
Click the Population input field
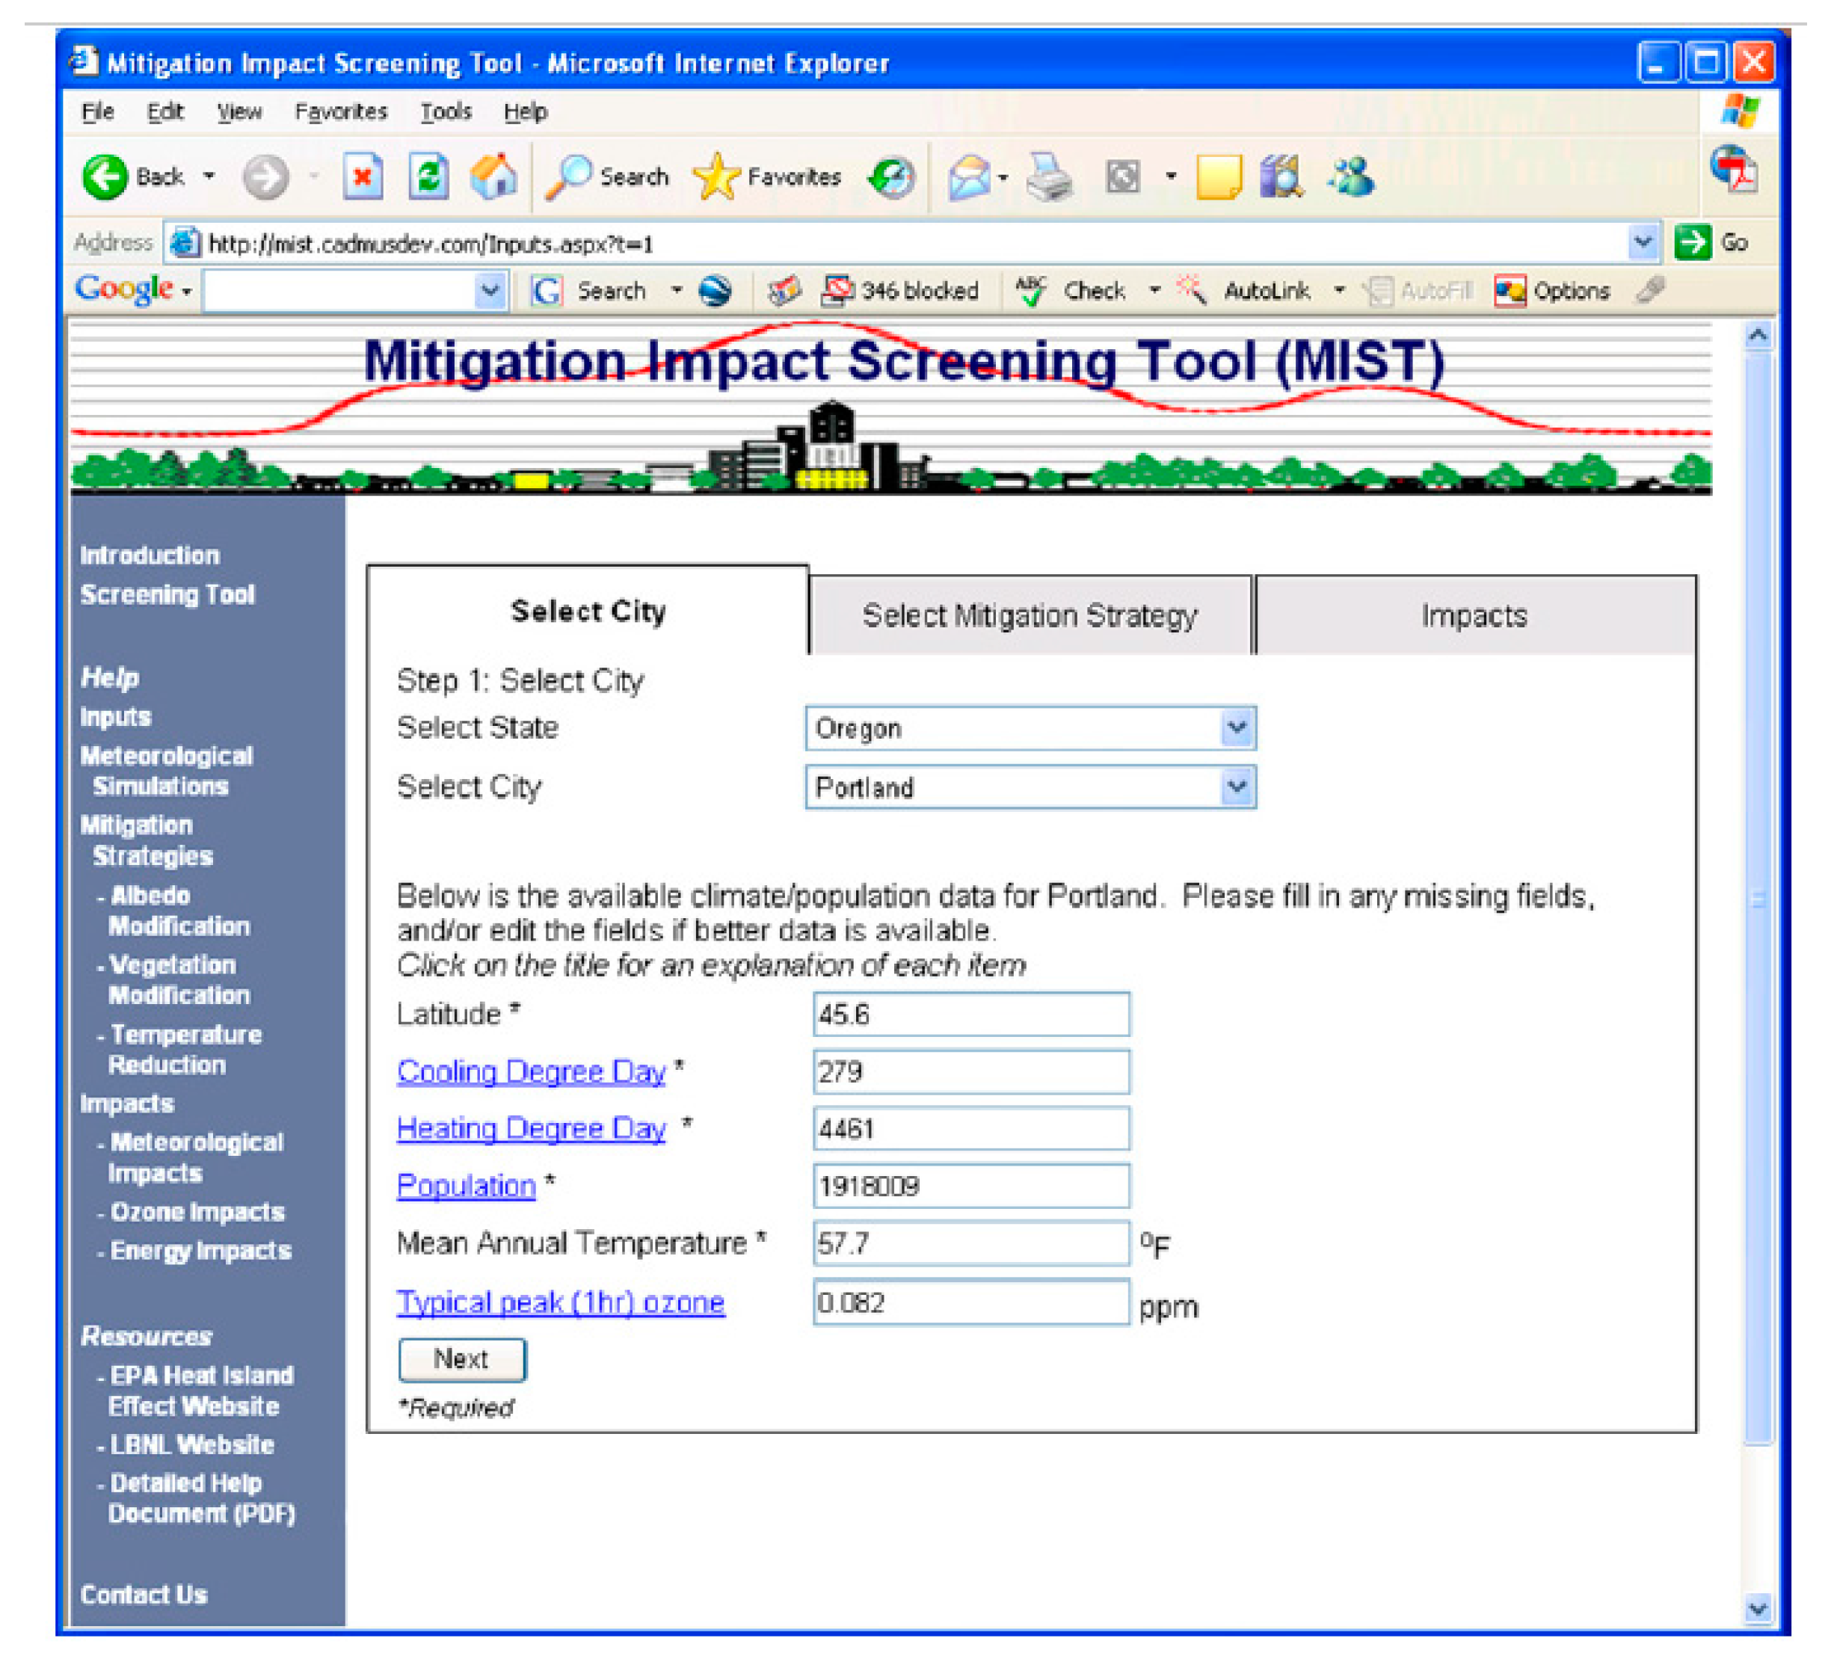[970, 1186]
